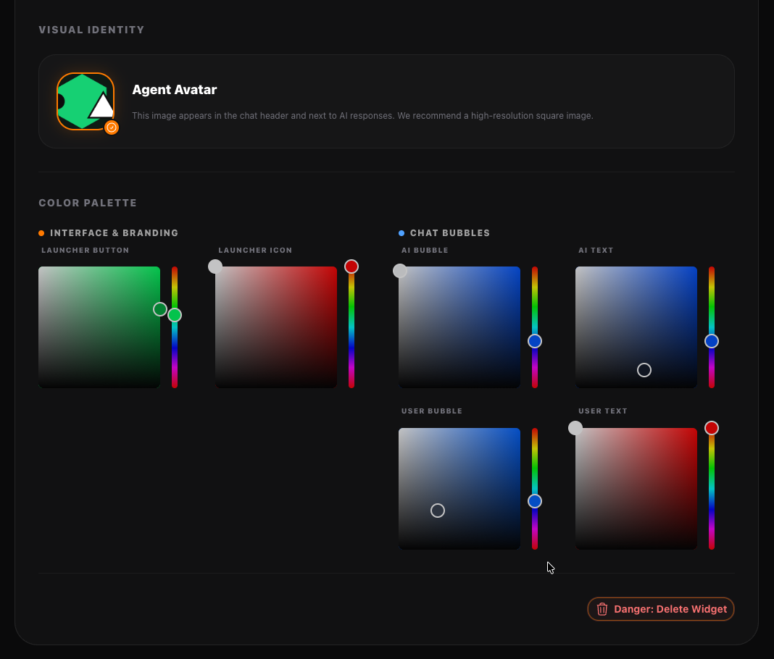Pick a shade in the Launcher Button gradient
This screenshot has height=659, width=774.
pyautogui.click(x=99, y=326)
